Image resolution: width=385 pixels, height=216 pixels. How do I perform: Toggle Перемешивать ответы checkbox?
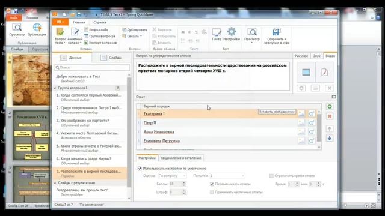click(x=212, y=184)
